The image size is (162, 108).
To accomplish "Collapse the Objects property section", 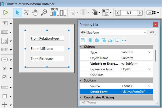I will (81, 47).
